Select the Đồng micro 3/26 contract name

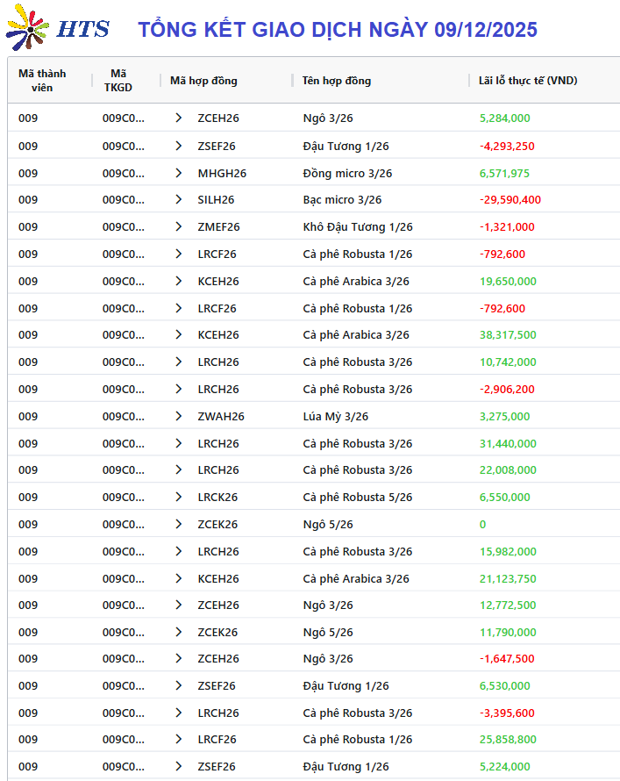(x=347, y=173)
